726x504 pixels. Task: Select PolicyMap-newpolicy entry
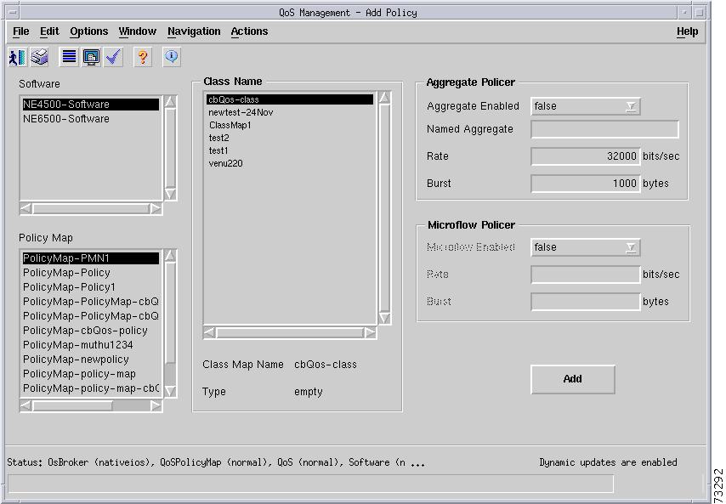91,360
